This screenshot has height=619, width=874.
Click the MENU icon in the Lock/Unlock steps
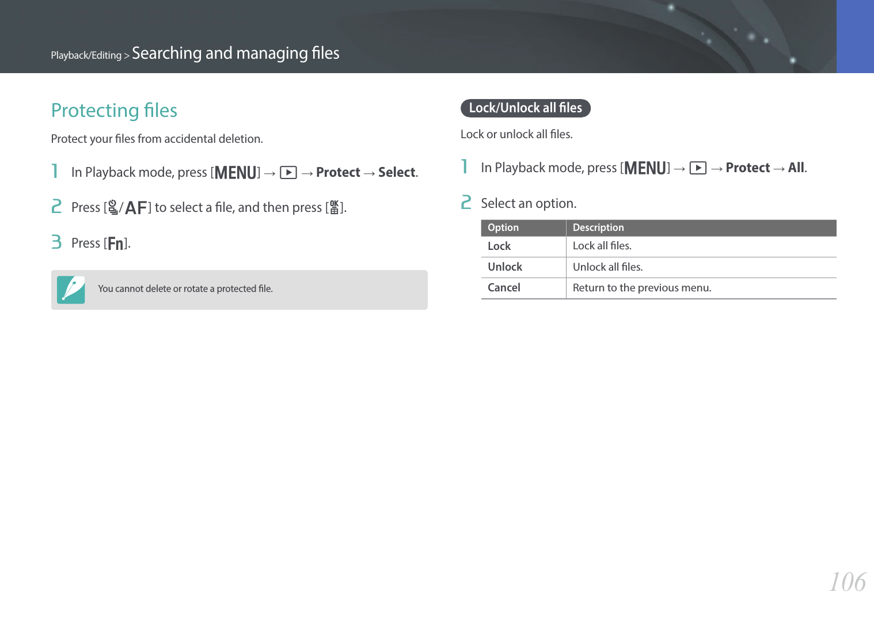pyautogui.click(x=645, y=168)
